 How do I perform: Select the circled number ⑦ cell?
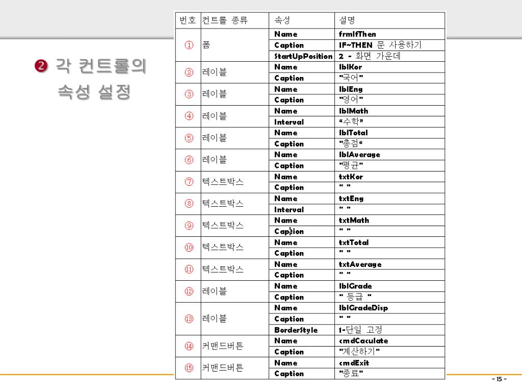pyautogui.click(x=189, y=182)
